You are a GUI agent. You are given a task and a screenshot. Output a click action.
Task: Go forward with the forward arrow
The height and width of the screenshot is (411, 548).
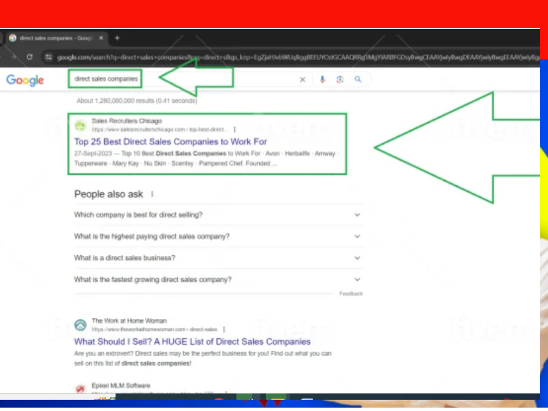pos(13,56)
